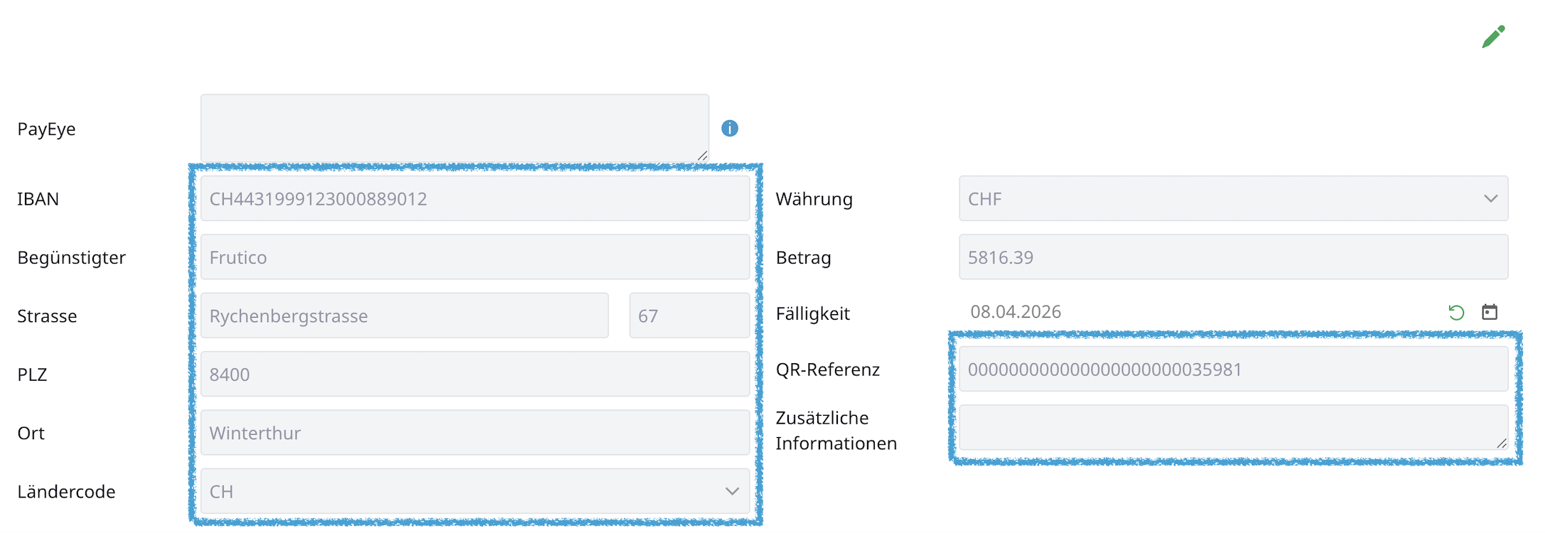Focus the PLZ field with 8400
The image size is (1545, 533).
pos(475,375)
